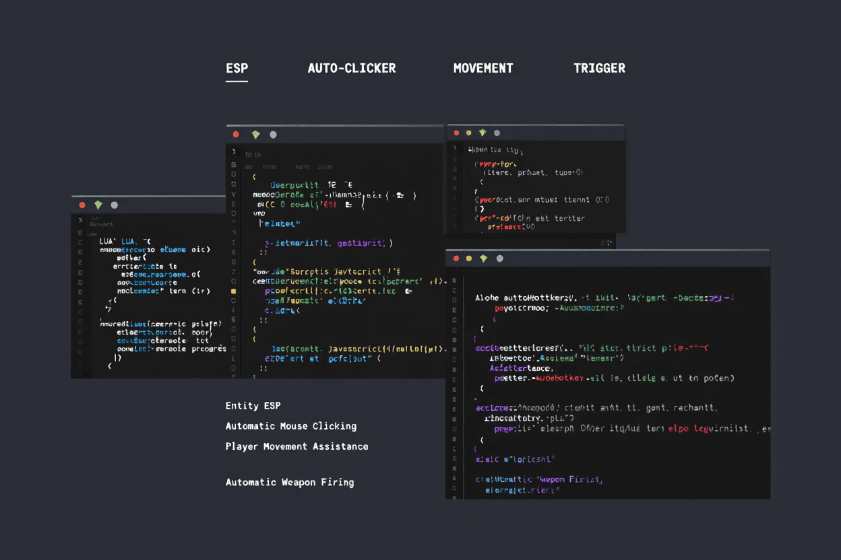Click the gray dot in AutoHotkey window title bar
841x560 pixels.
point(499,258)
